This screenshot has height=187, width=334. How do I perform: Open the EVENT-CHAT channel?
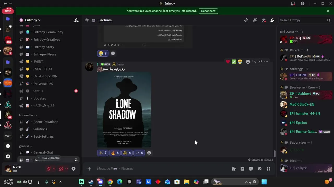tap(48, 69)
